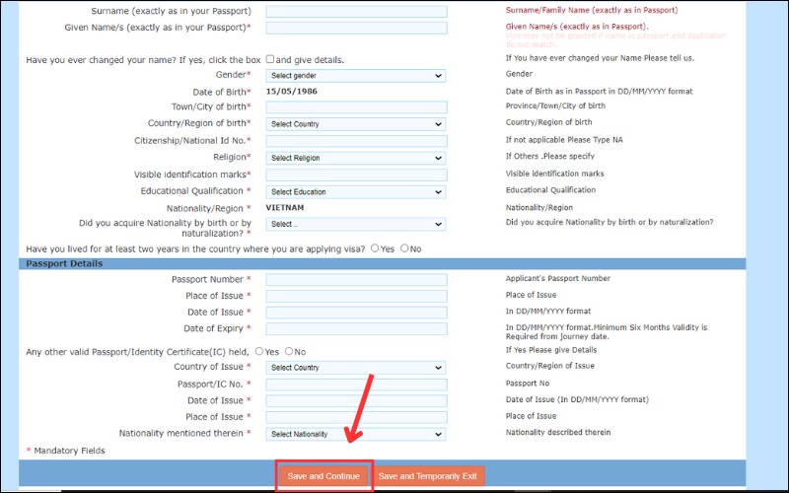Expand Nationality mentioned therein dropdown
The width and height of the screenshot is (789, 493).
point(355,434)
